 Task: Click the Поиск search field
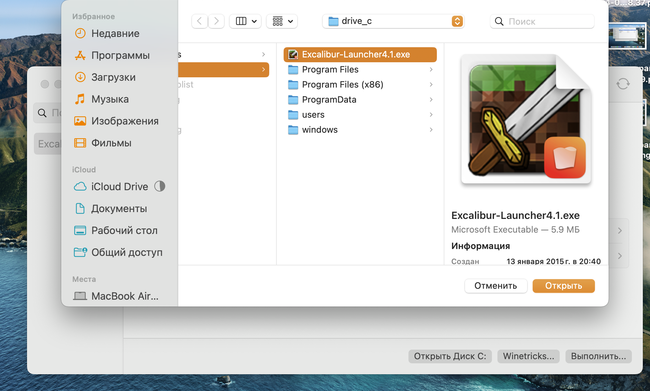point(542,21)
